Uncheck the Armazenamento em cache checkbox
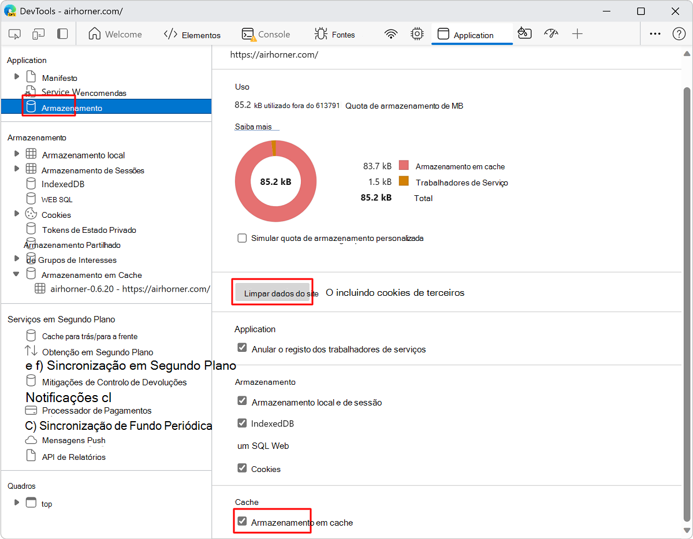 tap(243, 522)
